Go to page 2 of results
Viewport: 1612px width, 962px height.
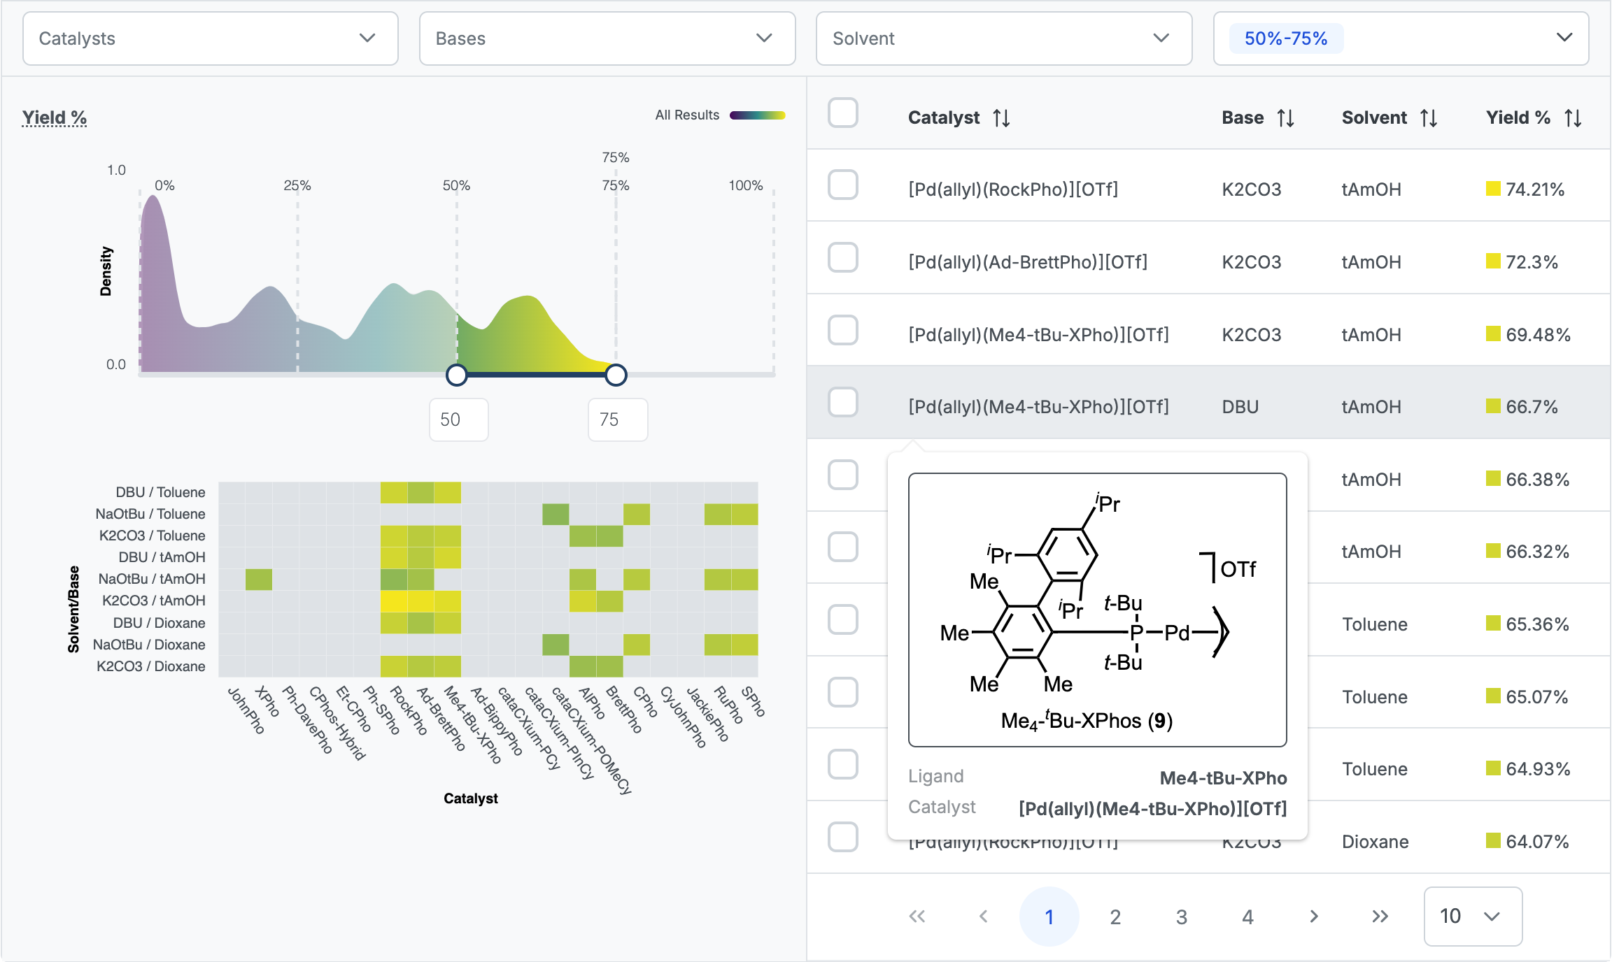coord(1115,917)
